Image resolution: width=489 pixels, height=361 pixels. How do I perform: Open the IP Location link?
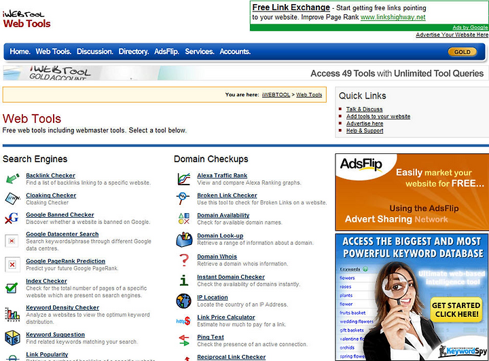(213, 297)
